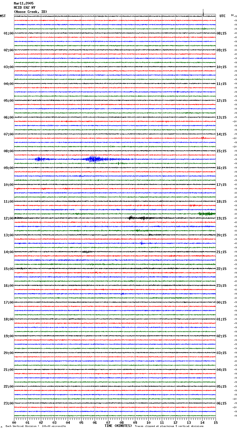238x430 pixels.
Task: Click the 18:00 MST time label
Action: [9, 319]
